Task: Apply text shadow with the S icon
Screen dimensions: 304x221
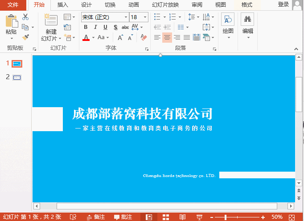Action: 115,28
